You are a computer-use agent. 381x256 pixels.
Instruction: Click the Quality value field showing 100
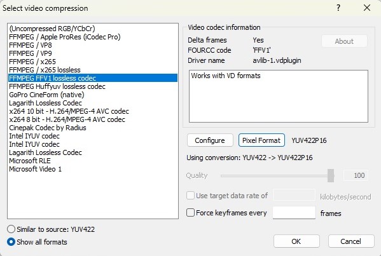click(356, 175)
